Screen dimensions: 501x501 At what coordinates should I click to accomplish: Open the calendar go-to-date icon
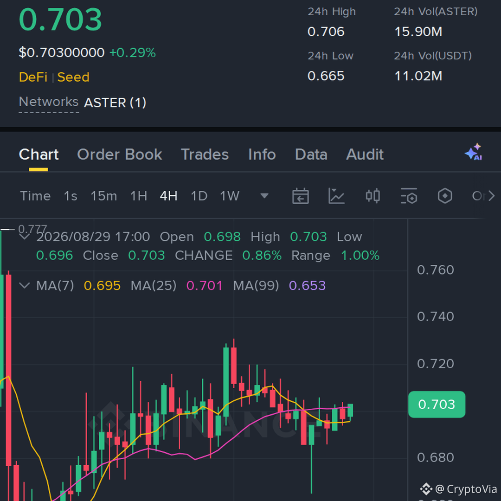[x=300, y=196]
